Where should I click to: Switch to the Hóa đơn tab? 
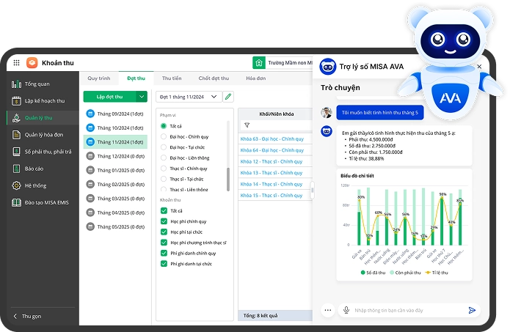tap(255, 78)
